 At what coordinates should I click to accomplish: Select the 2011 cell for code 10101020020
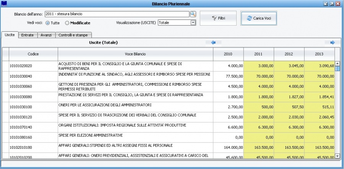pyautogui.click(x=259, y=66)
